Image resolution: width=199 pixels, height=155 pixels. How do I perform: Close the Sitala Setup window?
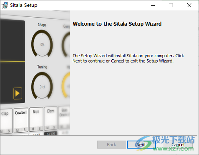(x=189, y=5)
